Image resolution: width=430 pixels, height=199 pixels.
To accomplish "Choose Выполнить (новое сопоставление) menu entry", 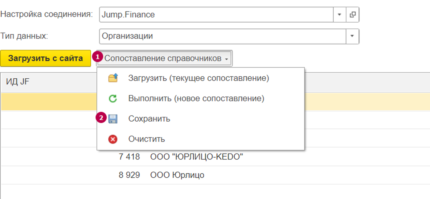I will pos(196,98).
